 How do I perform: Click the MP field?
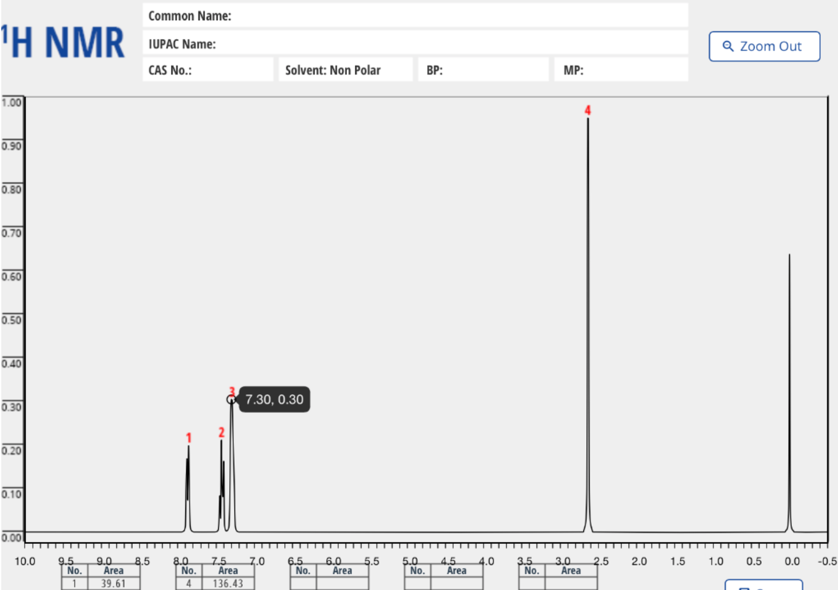tap(621, 69)
